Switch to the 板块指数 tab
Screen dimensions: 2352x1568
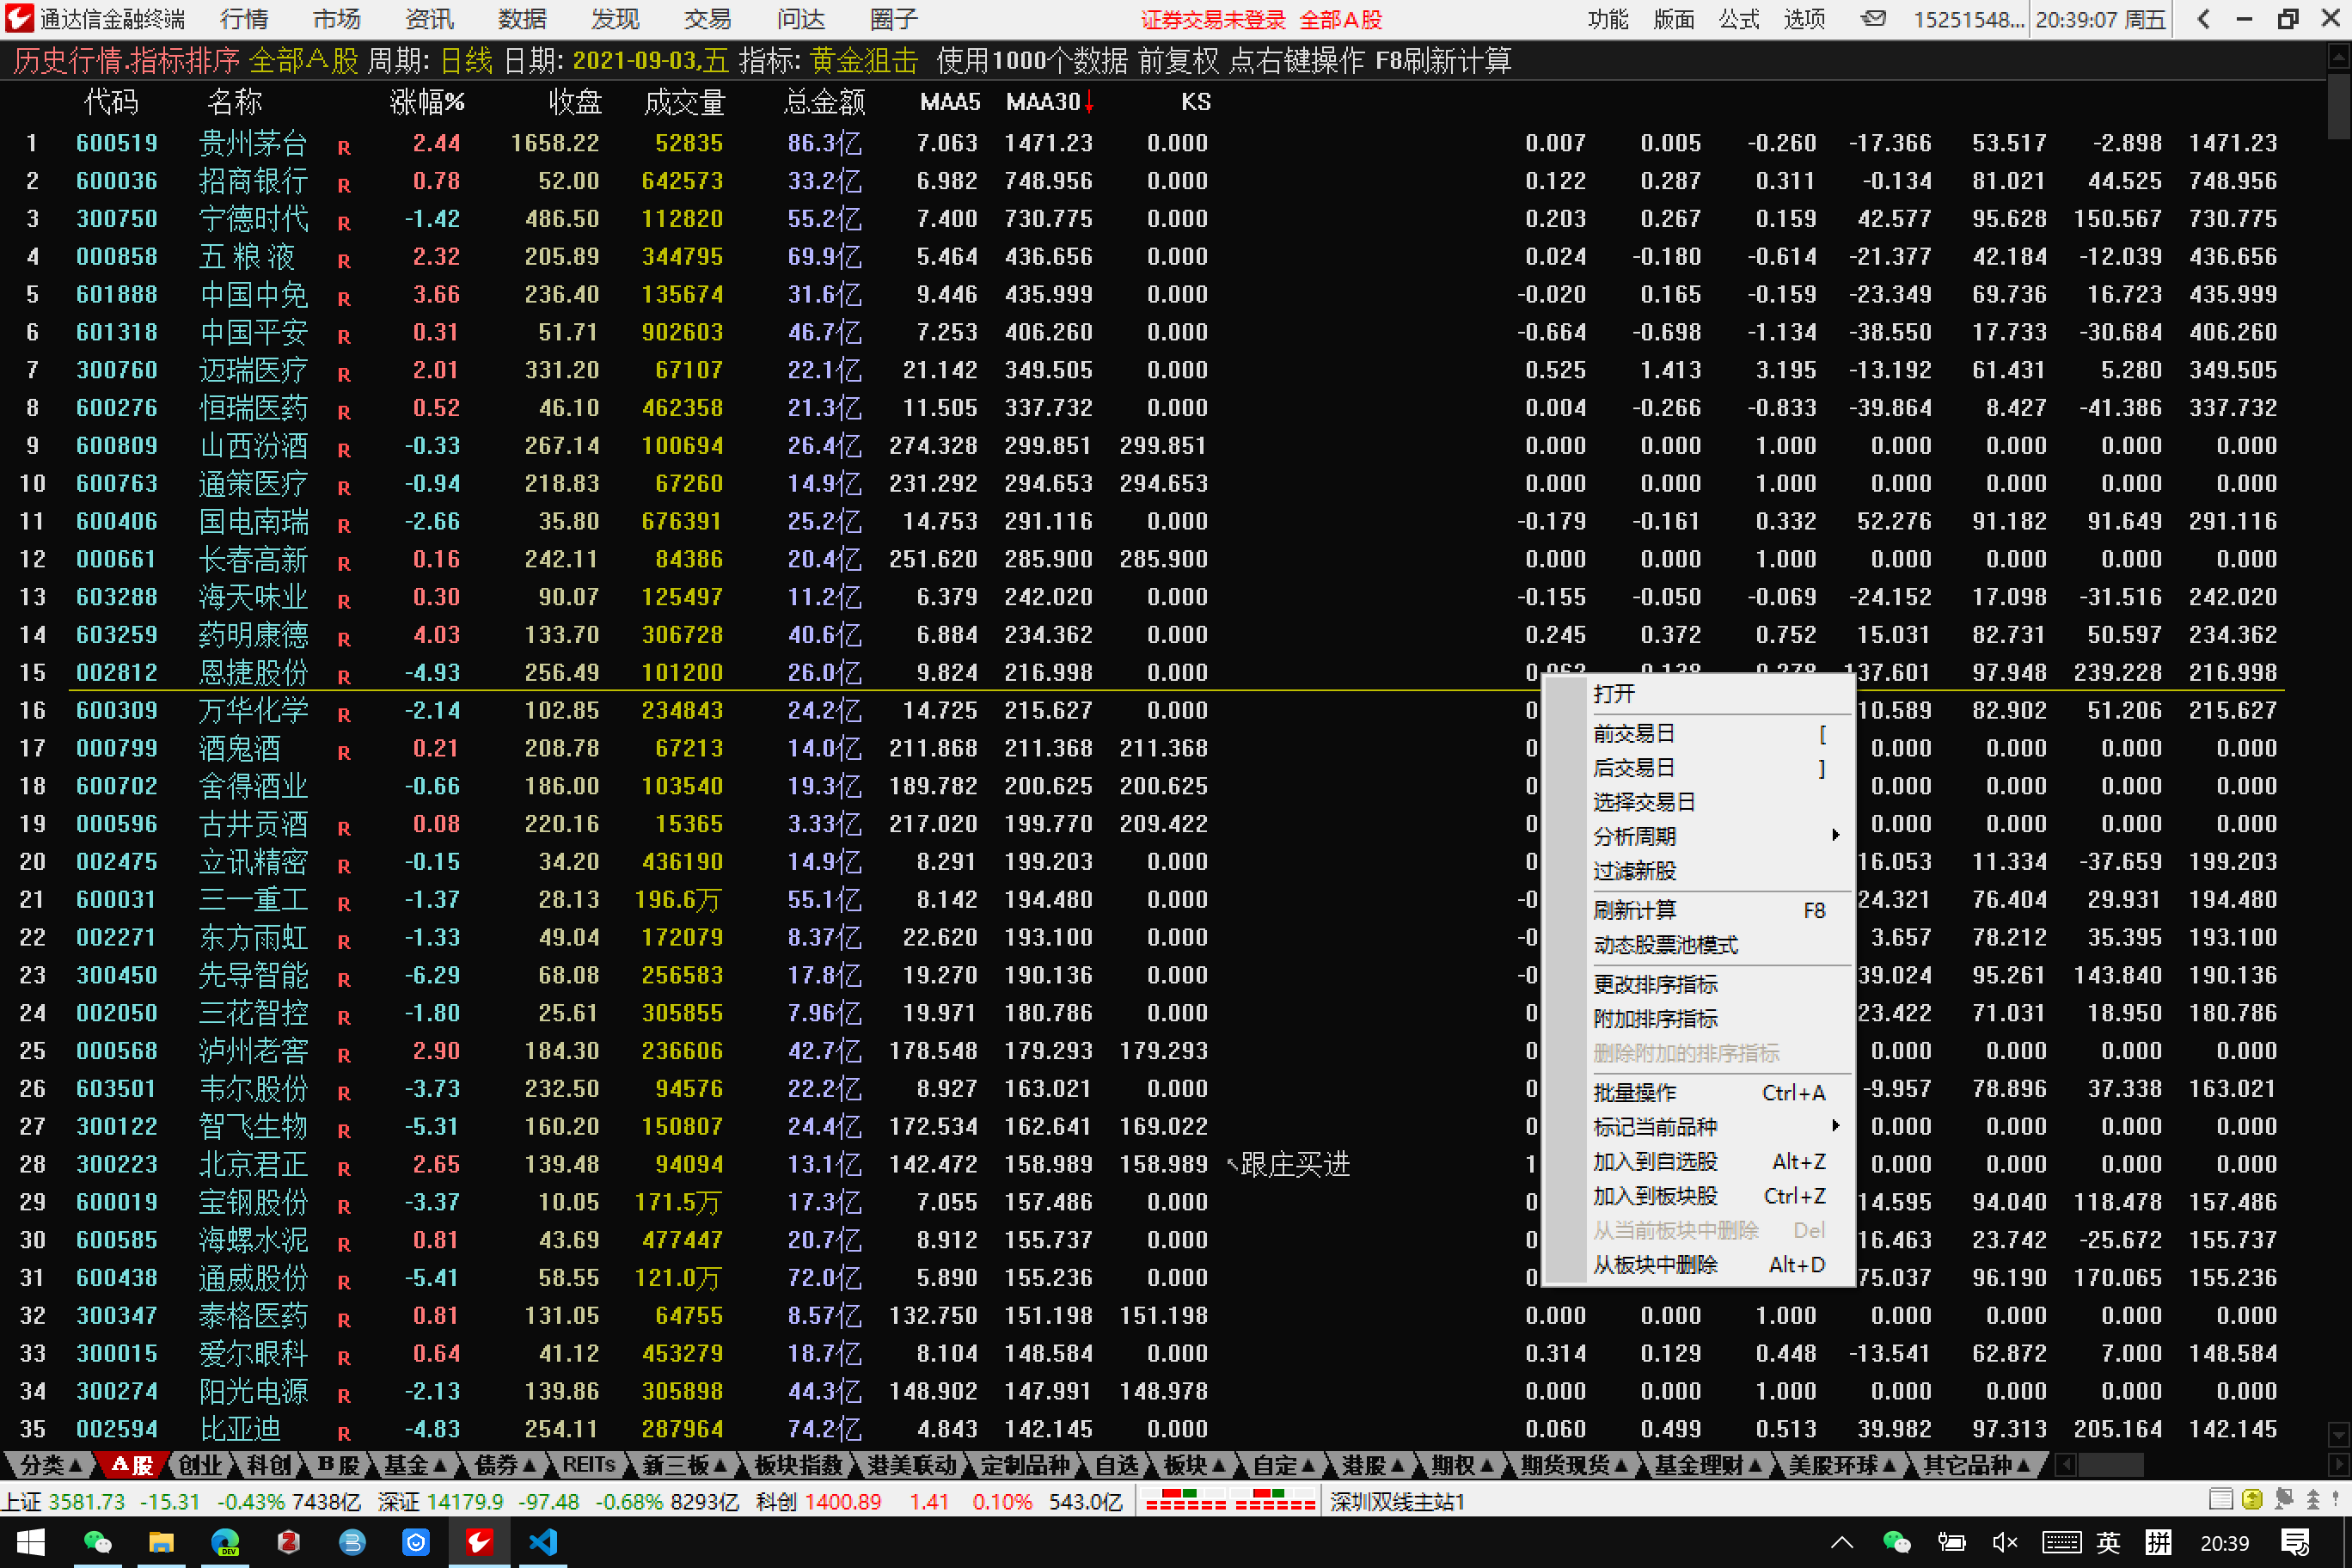click(798, 1465)
